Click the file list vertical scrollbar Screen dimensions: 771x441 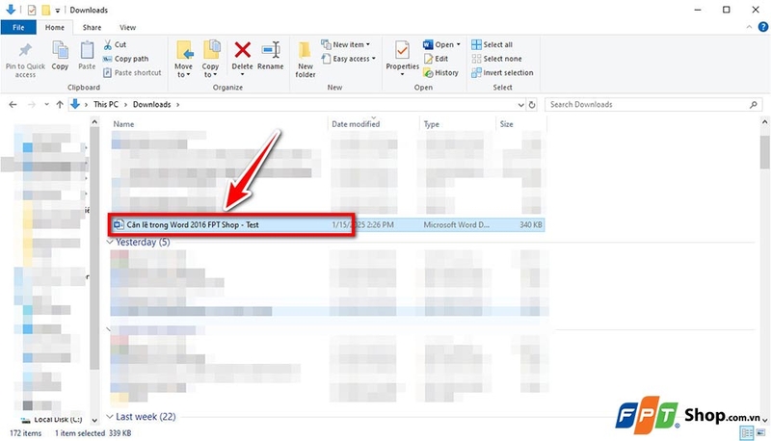pyautogui.click(x=764, y=151)
